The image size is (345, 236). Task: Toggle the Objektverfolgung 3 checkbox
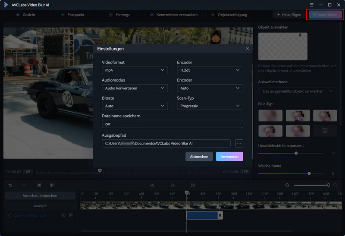click(x=9, y=215)
